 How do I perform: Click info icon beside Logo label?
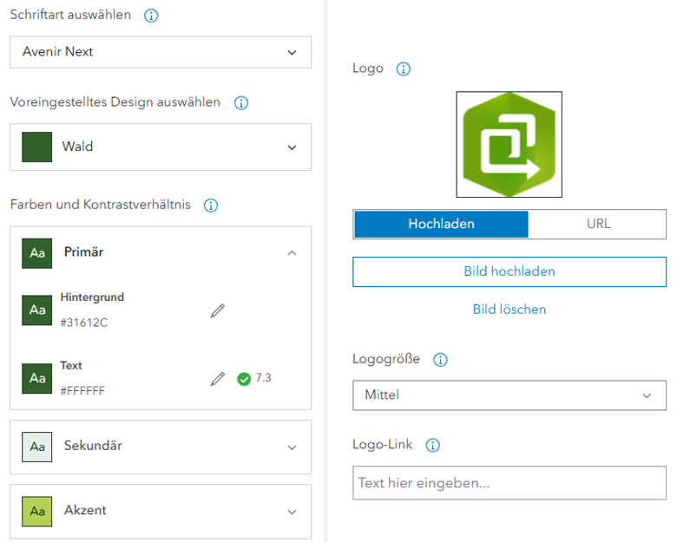[x=404, y=69]
